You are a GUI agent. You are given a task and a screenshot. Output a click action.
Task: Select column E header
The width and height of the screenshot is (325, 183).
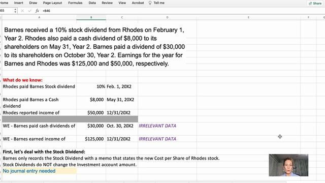coord(248,18)
